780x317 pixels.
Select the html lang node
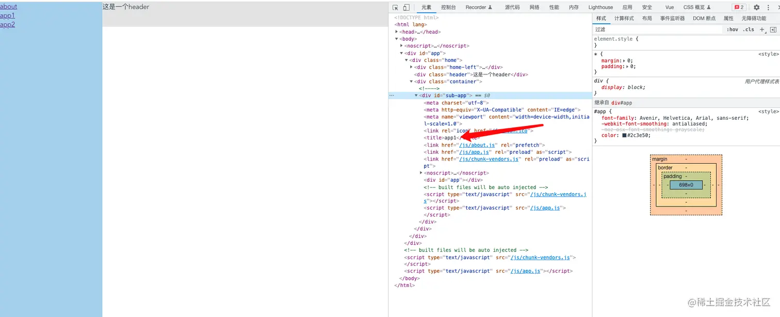(x=411, y=24)
